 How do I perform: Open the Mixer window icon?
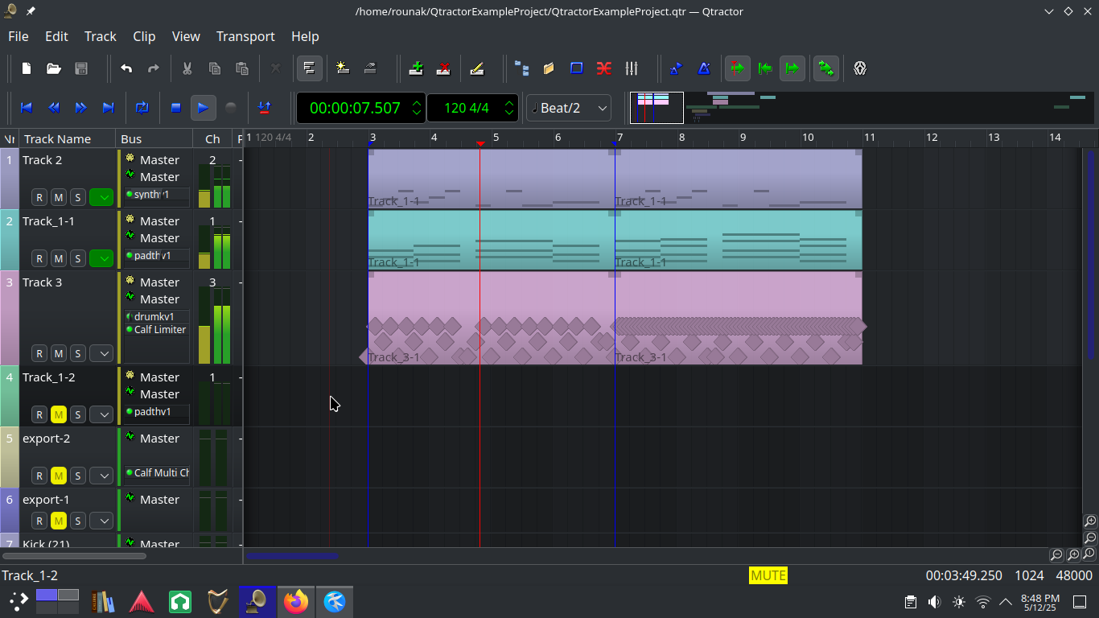tap(632, 68)
